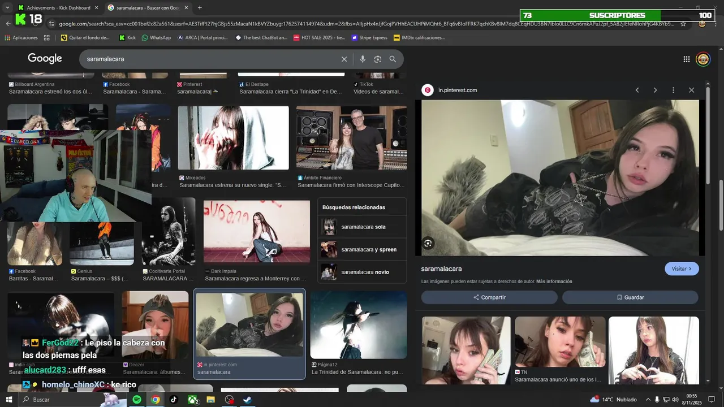Open WhatsApp bookmark
Image resolution: width=724 pixels, height=407 pixels.
(x=156, y=38)
